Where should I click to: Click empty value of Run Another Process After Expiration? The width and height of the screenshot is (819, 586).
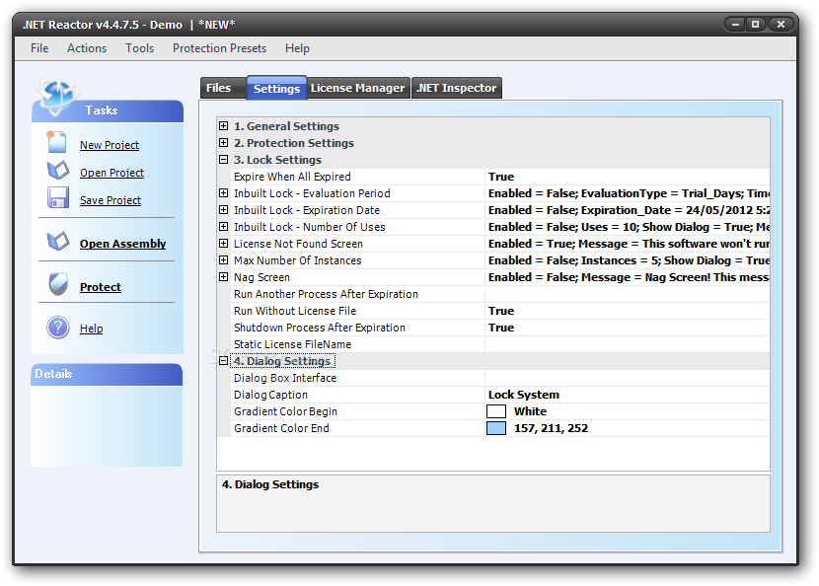click(628, 294)
